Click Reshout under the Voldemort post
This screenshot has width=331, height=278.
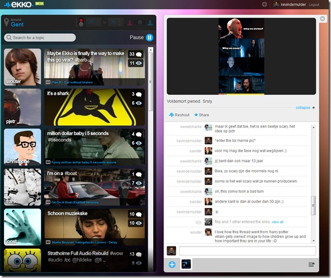(x=179, y=115)
